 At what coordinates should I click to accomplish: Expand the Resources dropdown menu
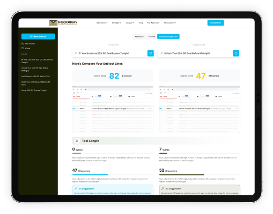coord(169,22)
